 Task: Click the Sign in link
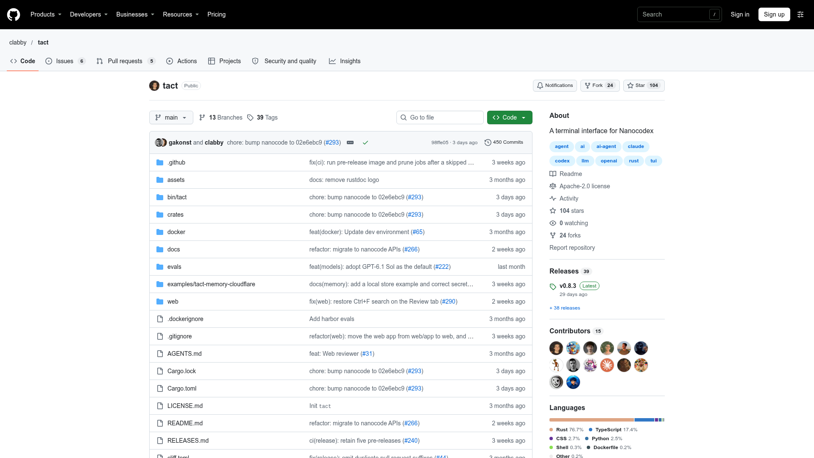[x=740, y=14]
